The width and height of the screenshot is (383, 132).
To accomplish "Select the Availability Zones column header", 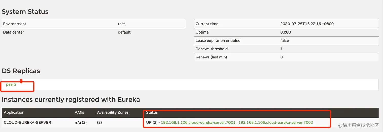I will 113,112.
